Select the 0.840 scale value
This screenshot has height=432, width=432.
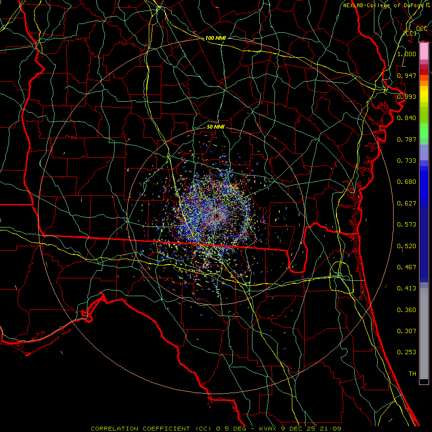(407, 118)
